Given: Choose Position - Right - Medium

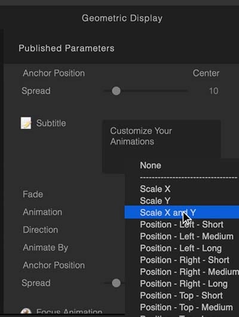Looking at the screenshot, I should tap(189, 272).
